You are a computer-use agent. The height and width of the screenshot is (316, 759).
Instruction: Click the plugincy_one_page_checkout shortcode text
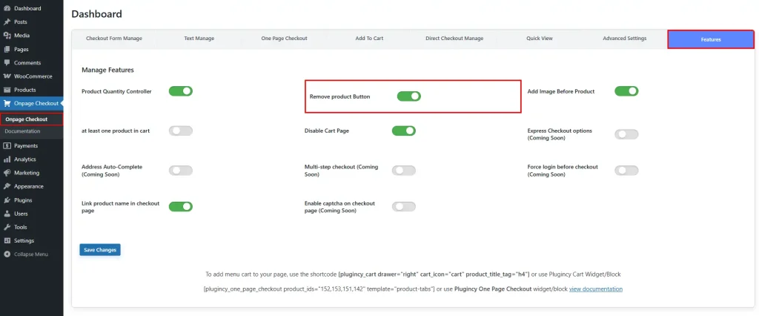(319, 289)
